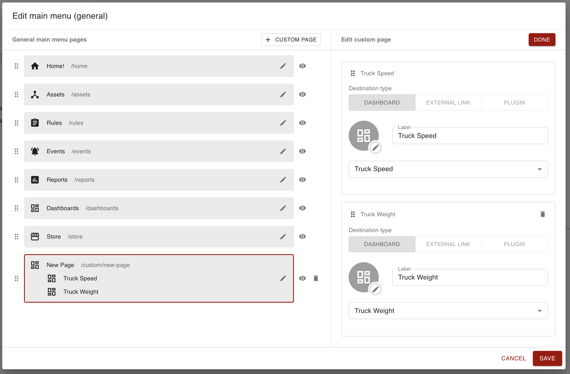Change the Truck Weight icon via pencil badge
Screen dimensions: 570x374
pyautogui.click(x=375, y=289)
